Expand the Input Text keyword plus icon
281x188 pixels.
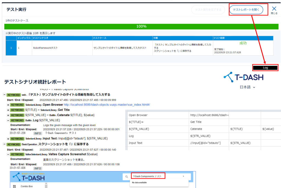coord(8,139)
